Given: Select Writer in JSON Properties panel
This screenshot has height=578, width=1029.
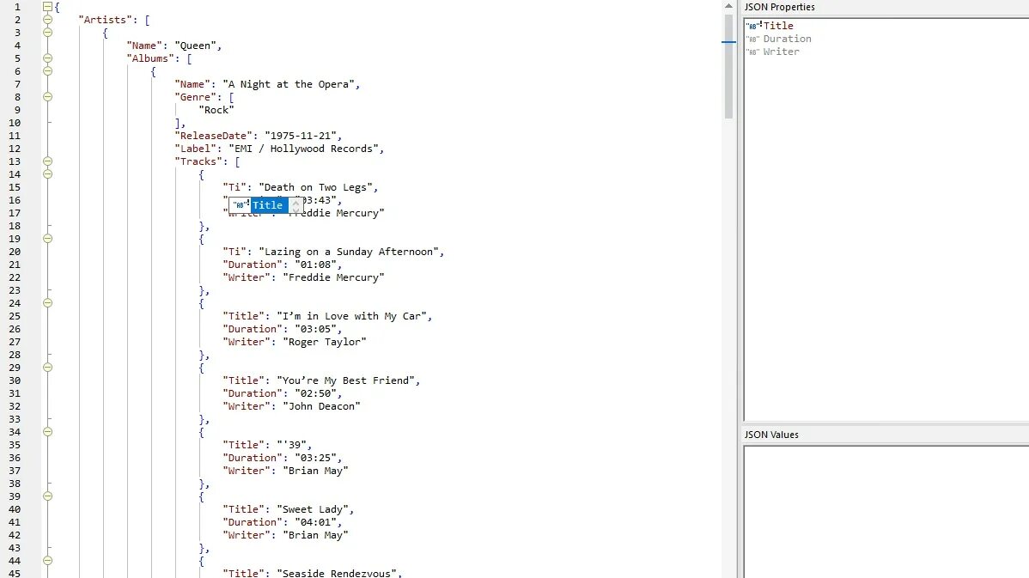Looking at the screenshot, I should coord(781,52).
